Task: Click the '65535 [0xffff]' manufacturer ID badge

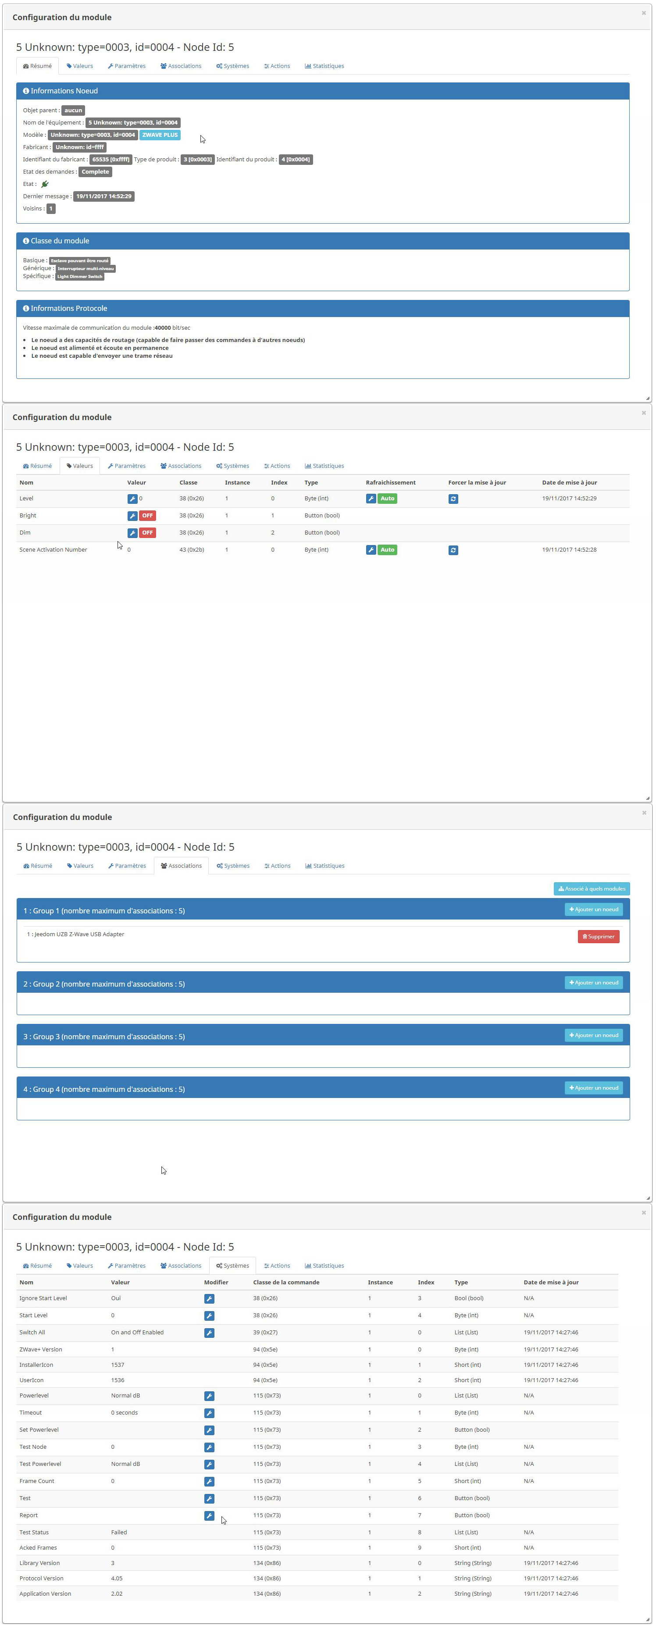Action: tap(111, 159)
